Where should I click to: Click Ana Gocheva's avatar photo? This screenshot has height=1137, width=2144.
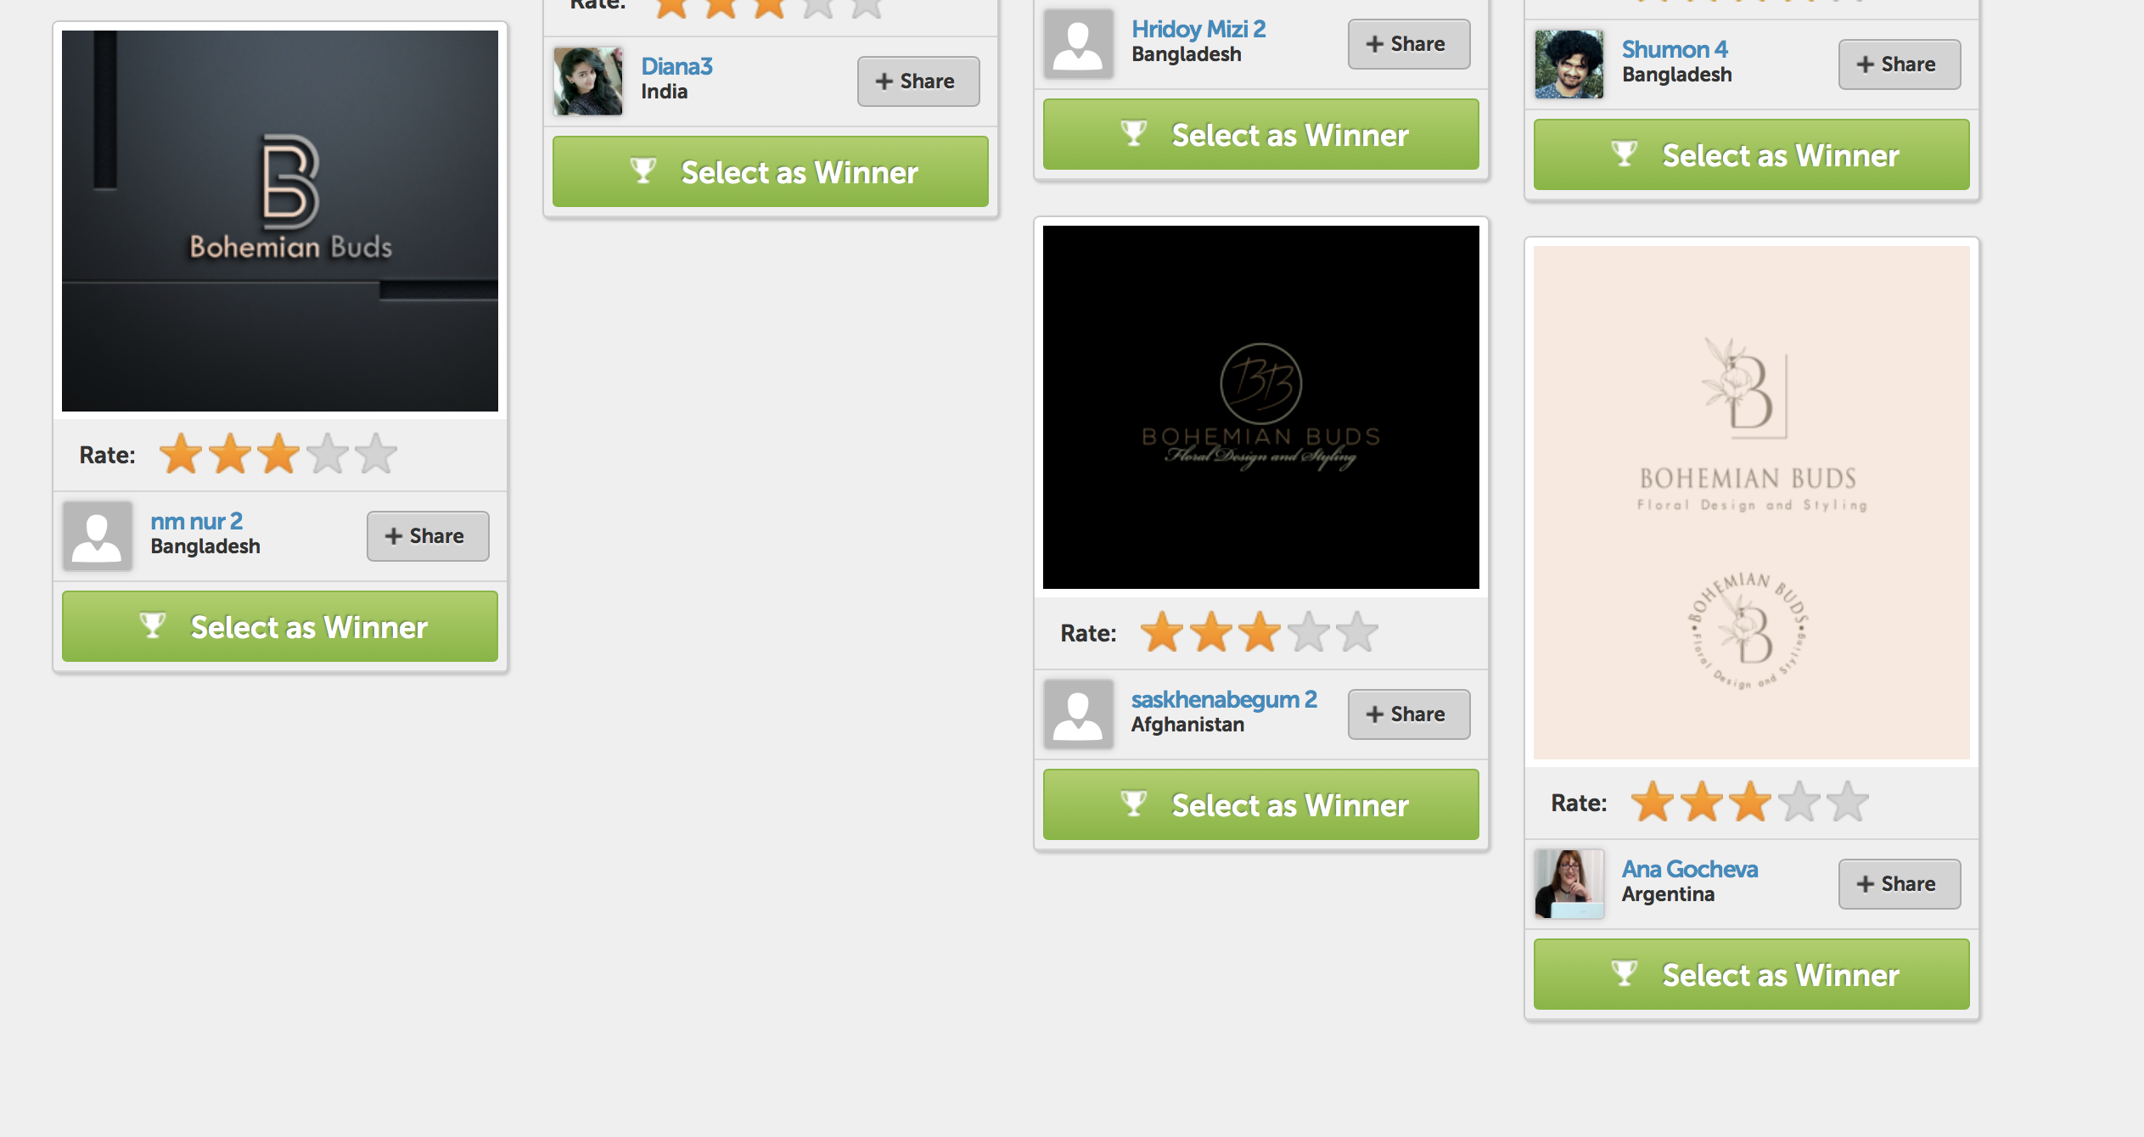pos(1569,884)
